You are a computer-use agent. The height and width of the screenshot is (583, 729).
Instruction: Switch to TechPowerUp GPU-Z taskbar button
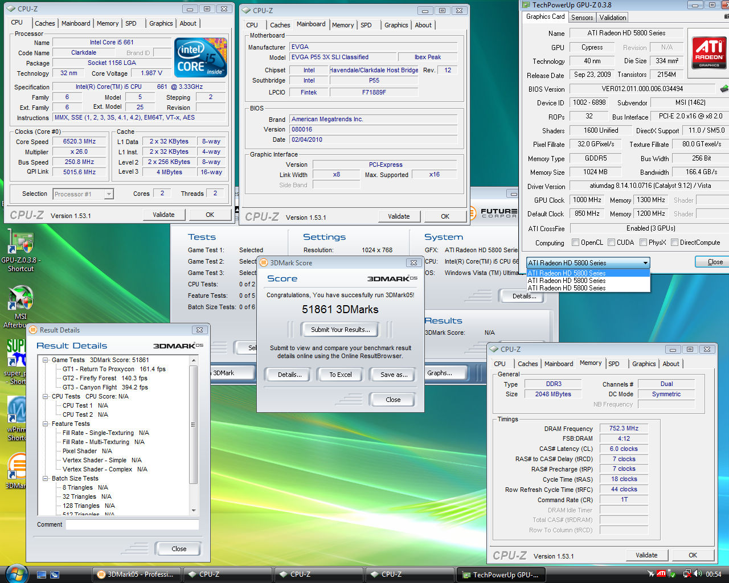(x=501, y=574)
